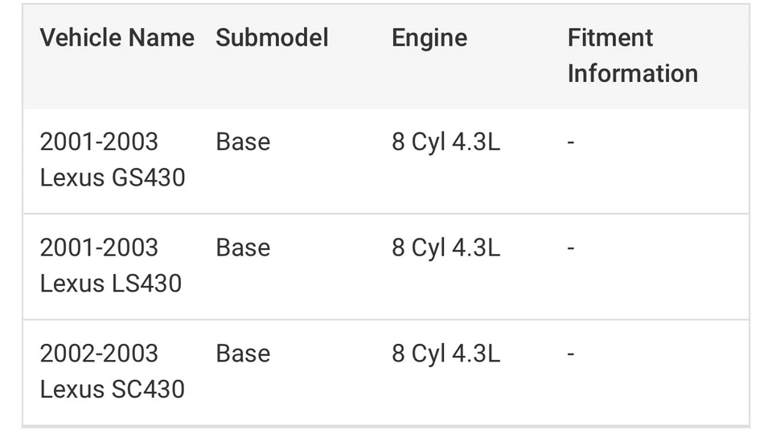Screen dimensions: 772x433
Task: Click Base submodel in the GS430 row
Action: point(243,141)
